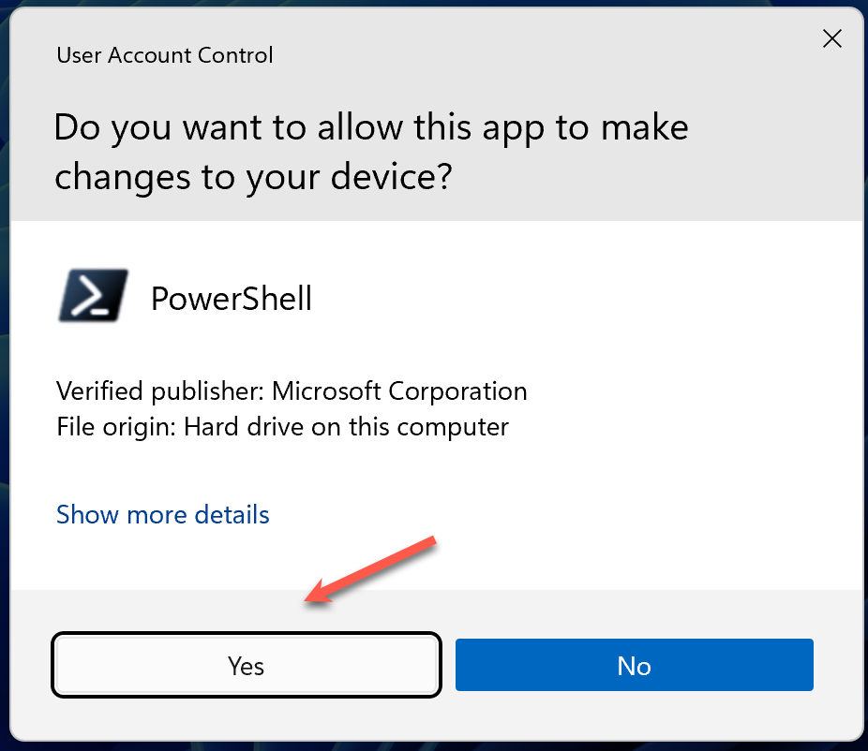Select the Microsoft Corporation publisher name

tap(400, 390)
